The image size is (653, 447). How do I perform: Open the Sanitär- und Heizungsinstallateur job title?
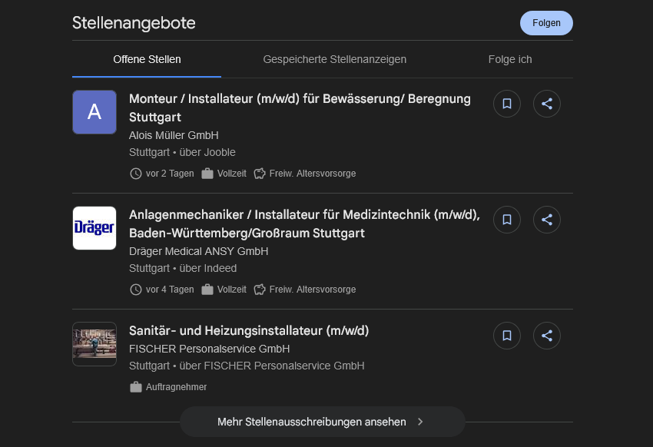click(x=249, y=331)
